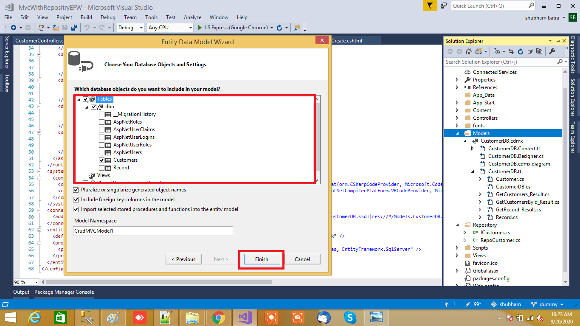Toggle the dbo schema checkbox
580x326 pixels.
point(93,107)
